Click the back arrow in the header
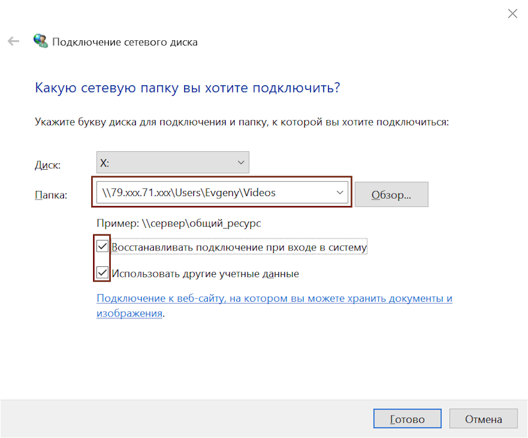 pos(13,42)
